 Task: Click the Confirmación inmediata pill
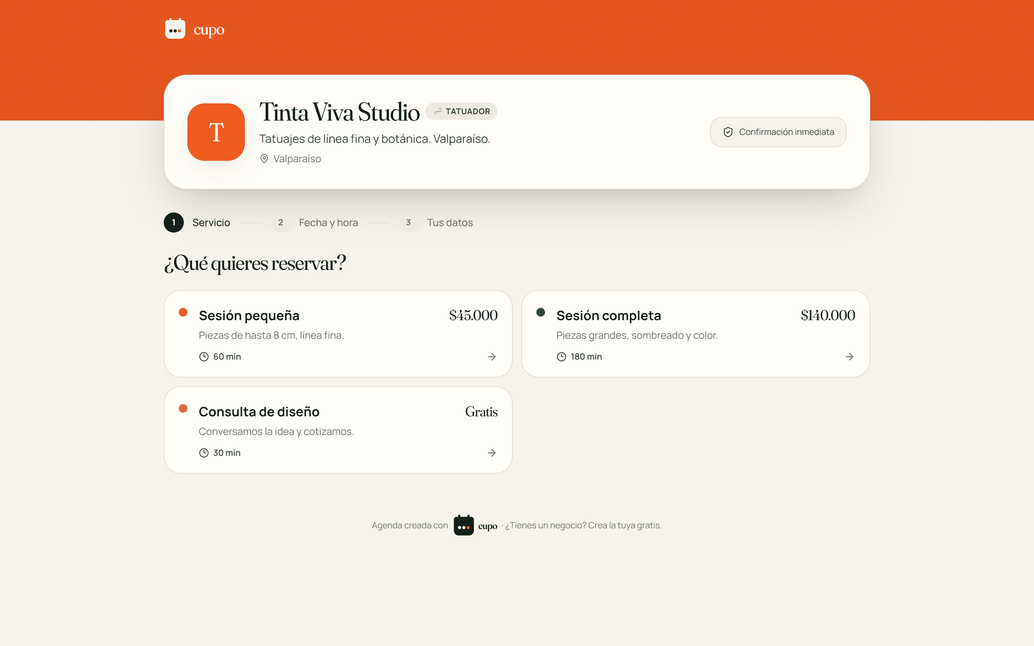click(778, 132)
